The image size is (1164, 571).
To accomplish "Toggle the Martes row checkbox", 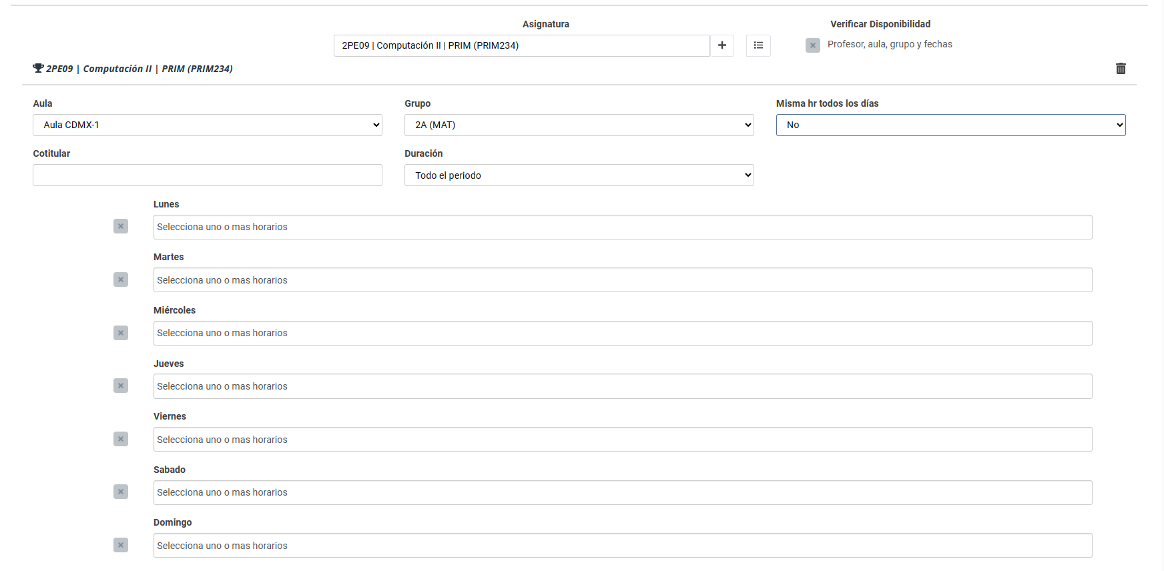I will click(x=121, y=279).
